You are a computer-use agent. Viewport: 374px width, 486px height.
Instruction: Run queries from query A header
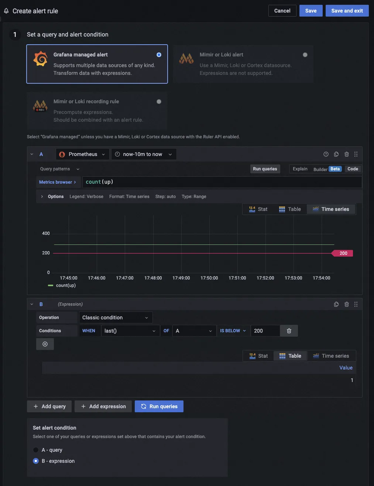265,169
